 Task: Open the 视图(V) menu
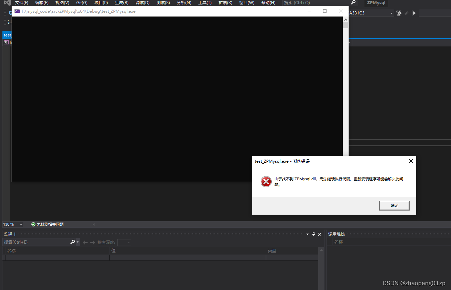[62, 3]
